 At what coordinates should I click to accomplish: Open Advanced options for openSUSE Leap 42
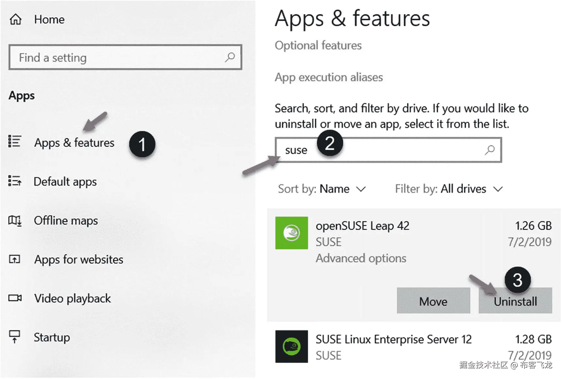coord(361,258)
